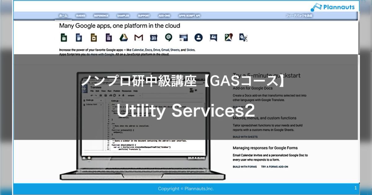The height and width of the screenshot is (195, 372).
Task: Open the onOpen function selector dropdown
Action: tap(133, 95)
